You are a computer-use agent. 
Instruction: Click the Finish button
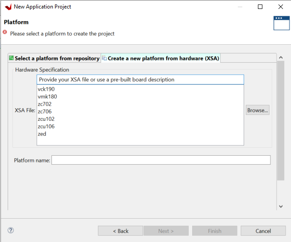pos(215,231)
